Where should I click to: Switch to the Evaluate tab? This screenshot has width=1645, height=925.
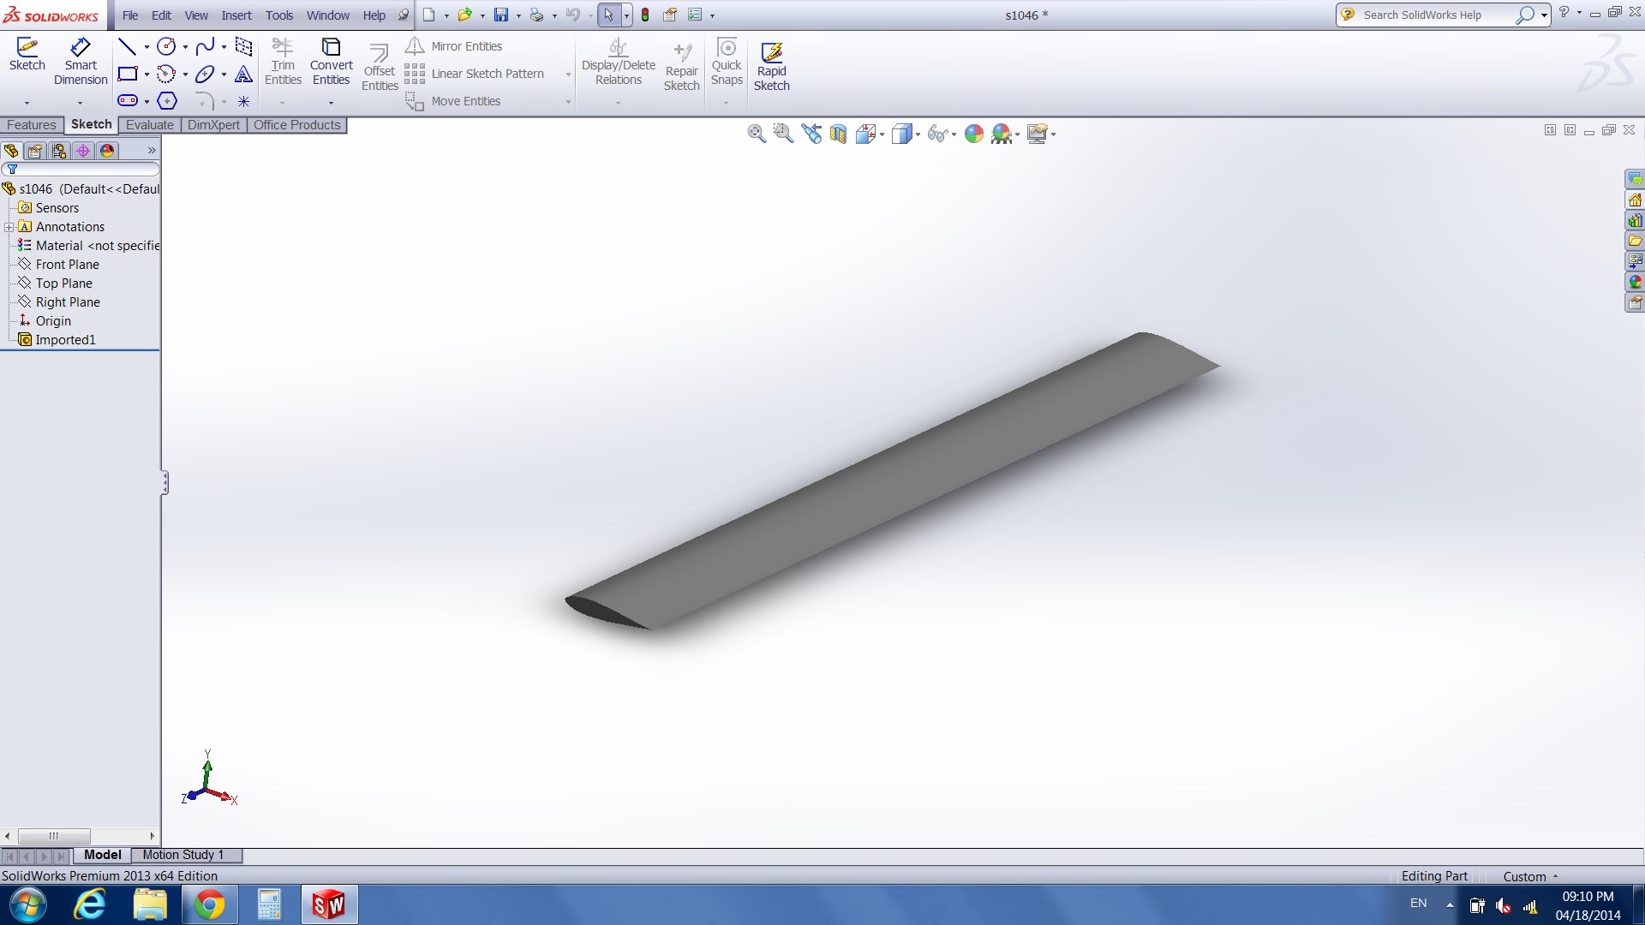tap(149, 125)
